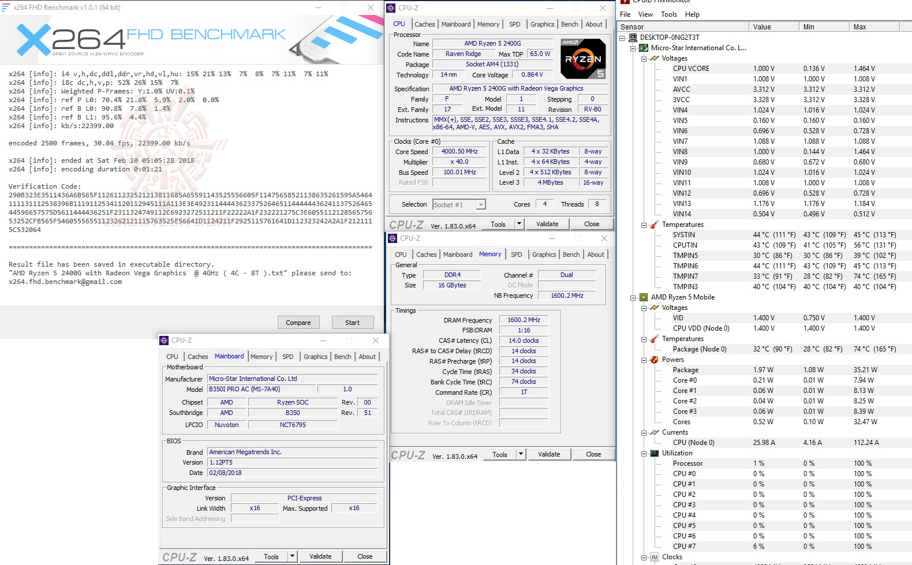The width and height of the screenshot is (912, 565).
Task: Open the Tools dropdown arrow in the CPU-Z CPU tab window
Action: (x=519, y=224)
